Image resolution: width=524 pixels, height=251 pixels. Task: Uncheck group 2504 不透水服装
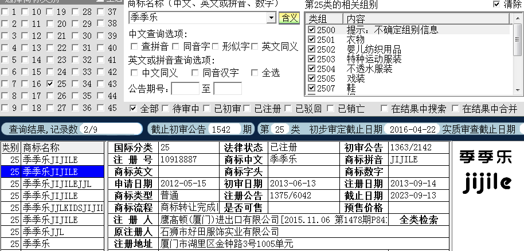tap(311, 69)
